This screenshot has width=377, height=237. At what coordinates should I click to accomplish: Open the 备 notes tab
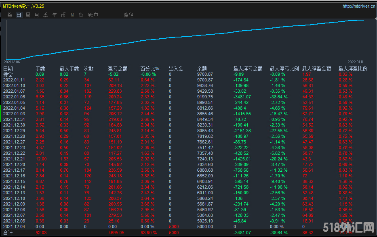tap(81, 15)
